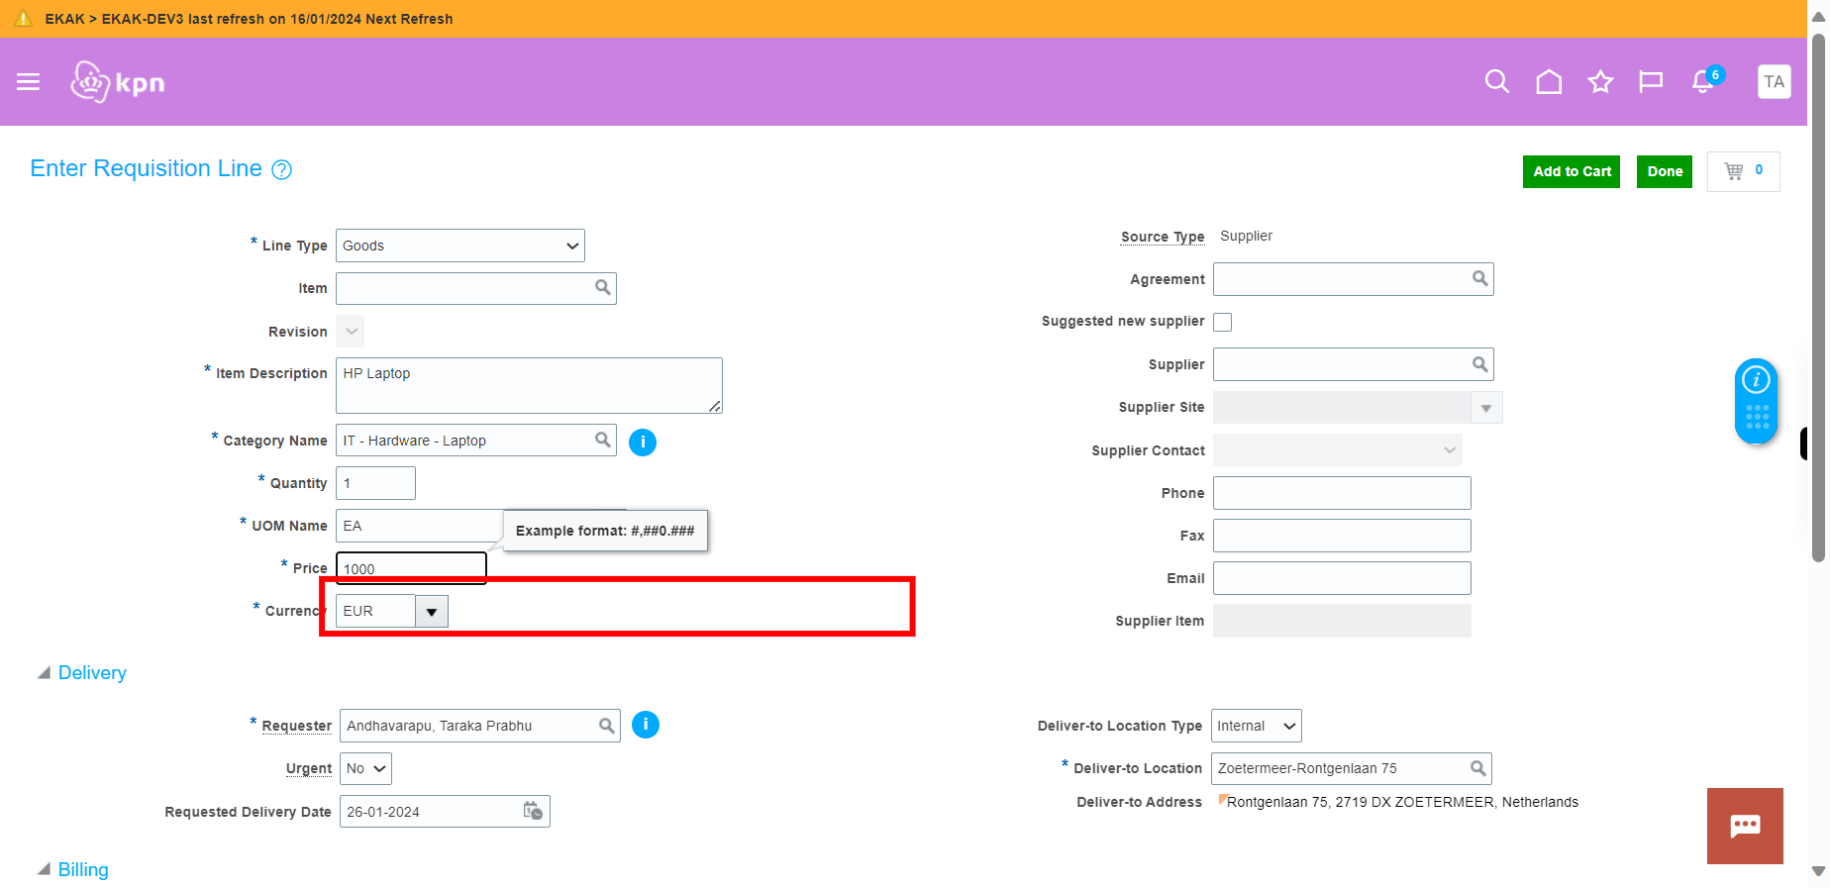Search Category Name with magnifier icon
The image size is (1830, 888).
602,440
